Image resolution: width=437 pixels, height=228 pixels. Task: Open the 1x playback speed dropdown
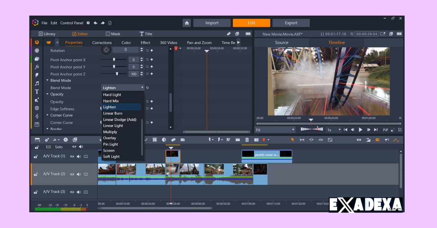pyautogui.click(x=334, y=130)
